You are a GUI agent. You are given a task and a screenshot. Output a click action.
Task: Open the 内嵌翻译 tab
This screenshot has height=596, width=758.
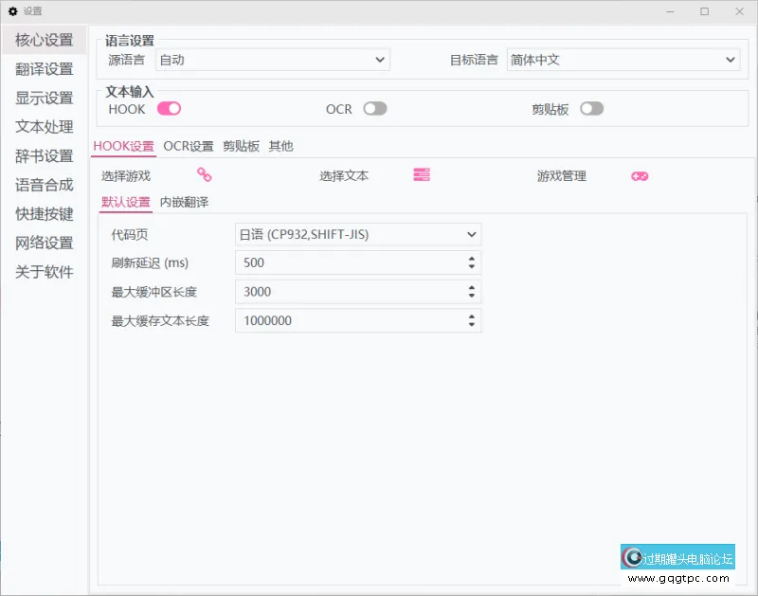tap(184, 202)
